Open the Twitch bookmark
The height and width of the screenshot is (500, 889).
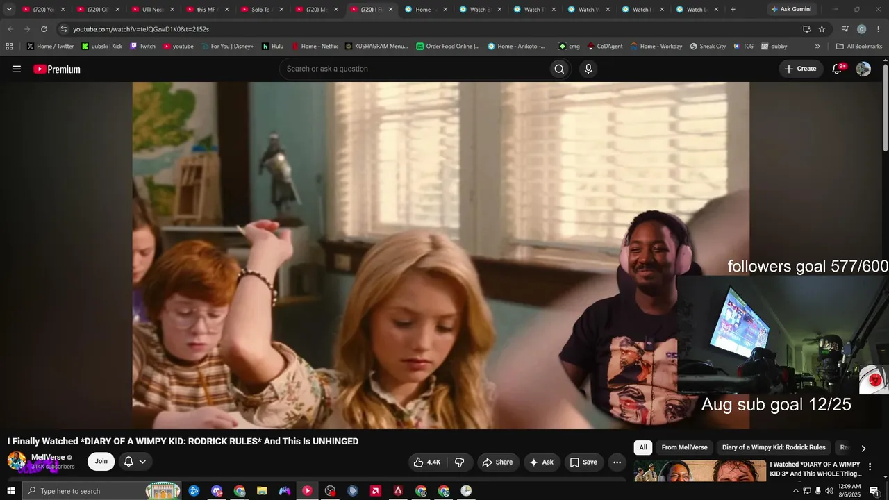[x=143, y=47]
